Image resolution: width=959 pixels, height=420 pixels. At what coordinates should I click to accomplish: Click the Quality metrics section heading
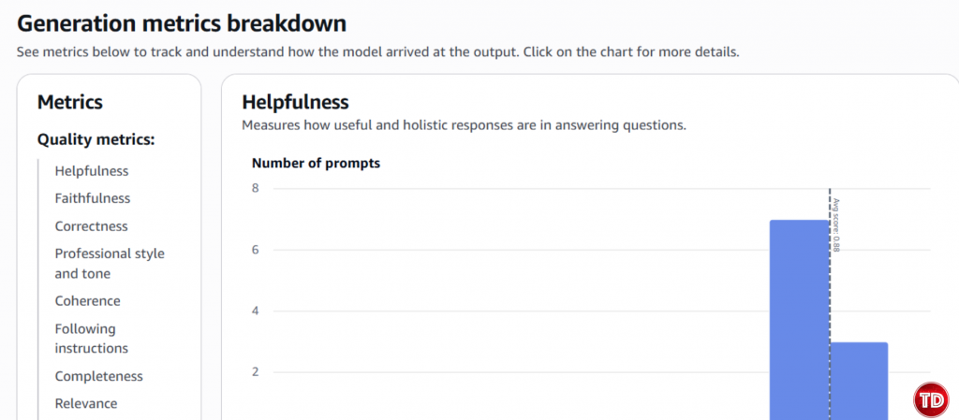pos(96,139)
